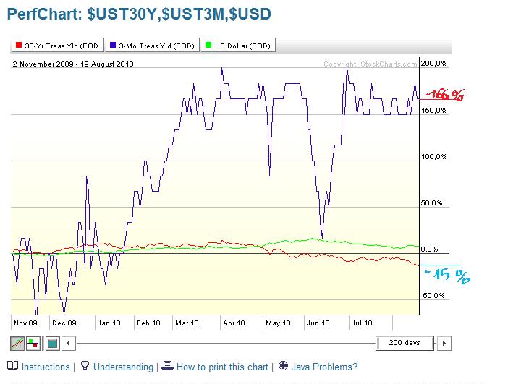Open the Instructions link
The height and width of the screenshot is (384, 521).
[x=46, y=367]
